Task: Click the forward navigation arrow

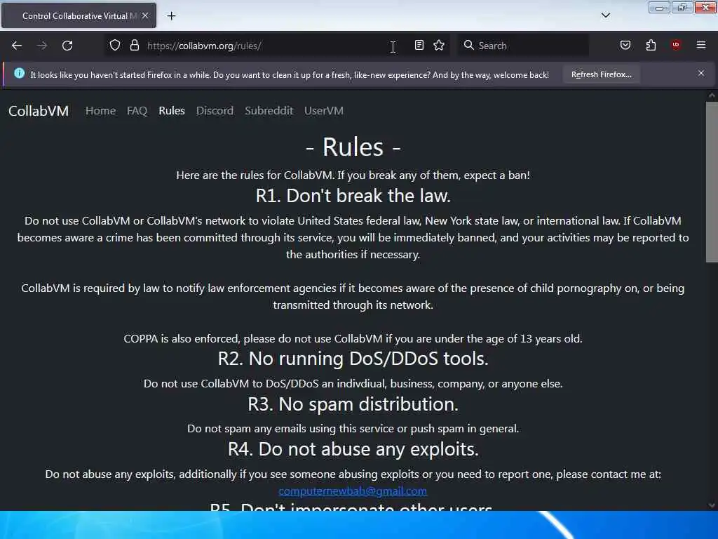Action: (x=41, y=46)
